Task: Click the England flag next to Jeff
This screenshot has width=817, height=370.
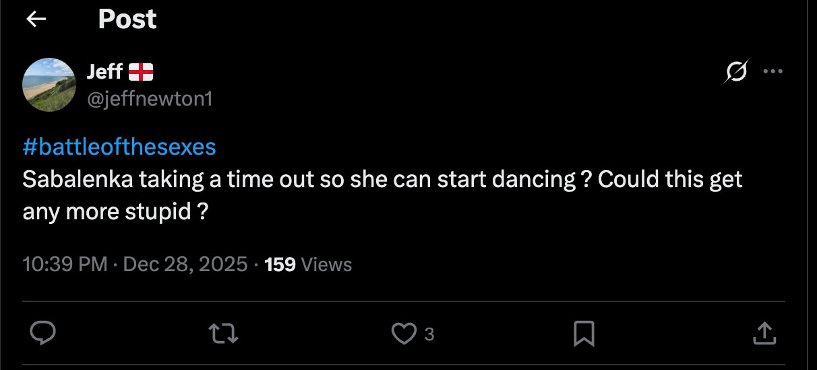Action: pyautogui.click(x=141, y=71)
